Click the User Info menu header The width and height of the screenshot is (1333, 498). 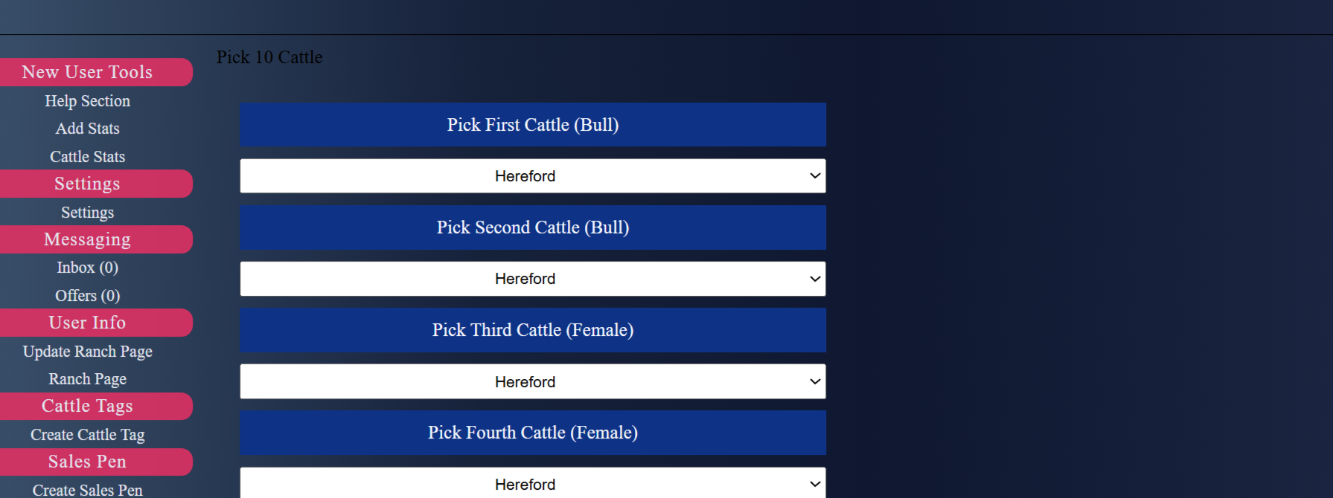tap(87, 323)
